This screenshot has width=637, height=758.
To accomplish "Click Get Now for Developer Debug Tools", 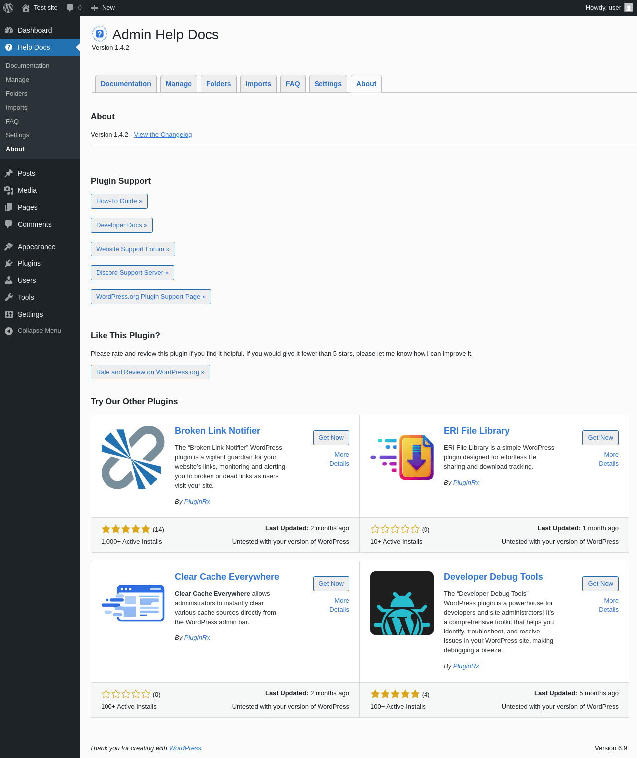I will [x=600, y=584].
